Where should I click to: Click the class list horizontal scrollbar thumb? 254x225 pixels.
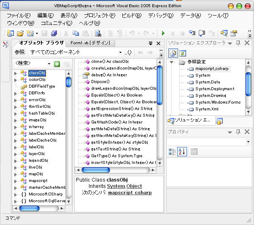[x=29, y=208]
